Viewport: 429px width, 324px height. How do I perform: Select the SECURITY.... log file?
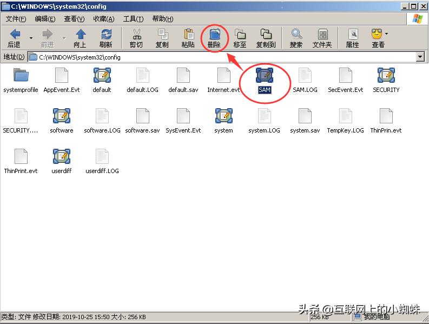point(21,121)
